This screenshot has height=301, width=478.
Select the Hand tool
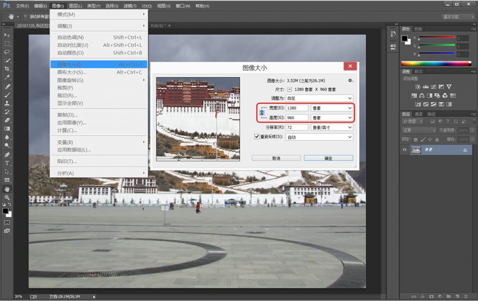[x=7, y=189]
